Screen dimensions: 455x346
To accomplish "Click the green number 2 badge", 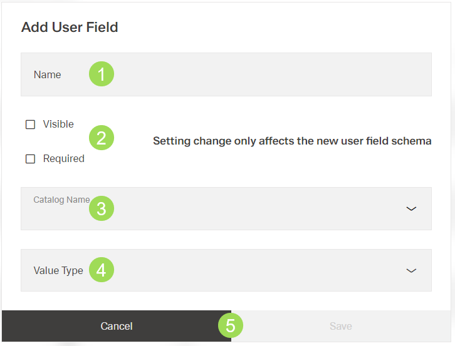I will click(101, 137).
